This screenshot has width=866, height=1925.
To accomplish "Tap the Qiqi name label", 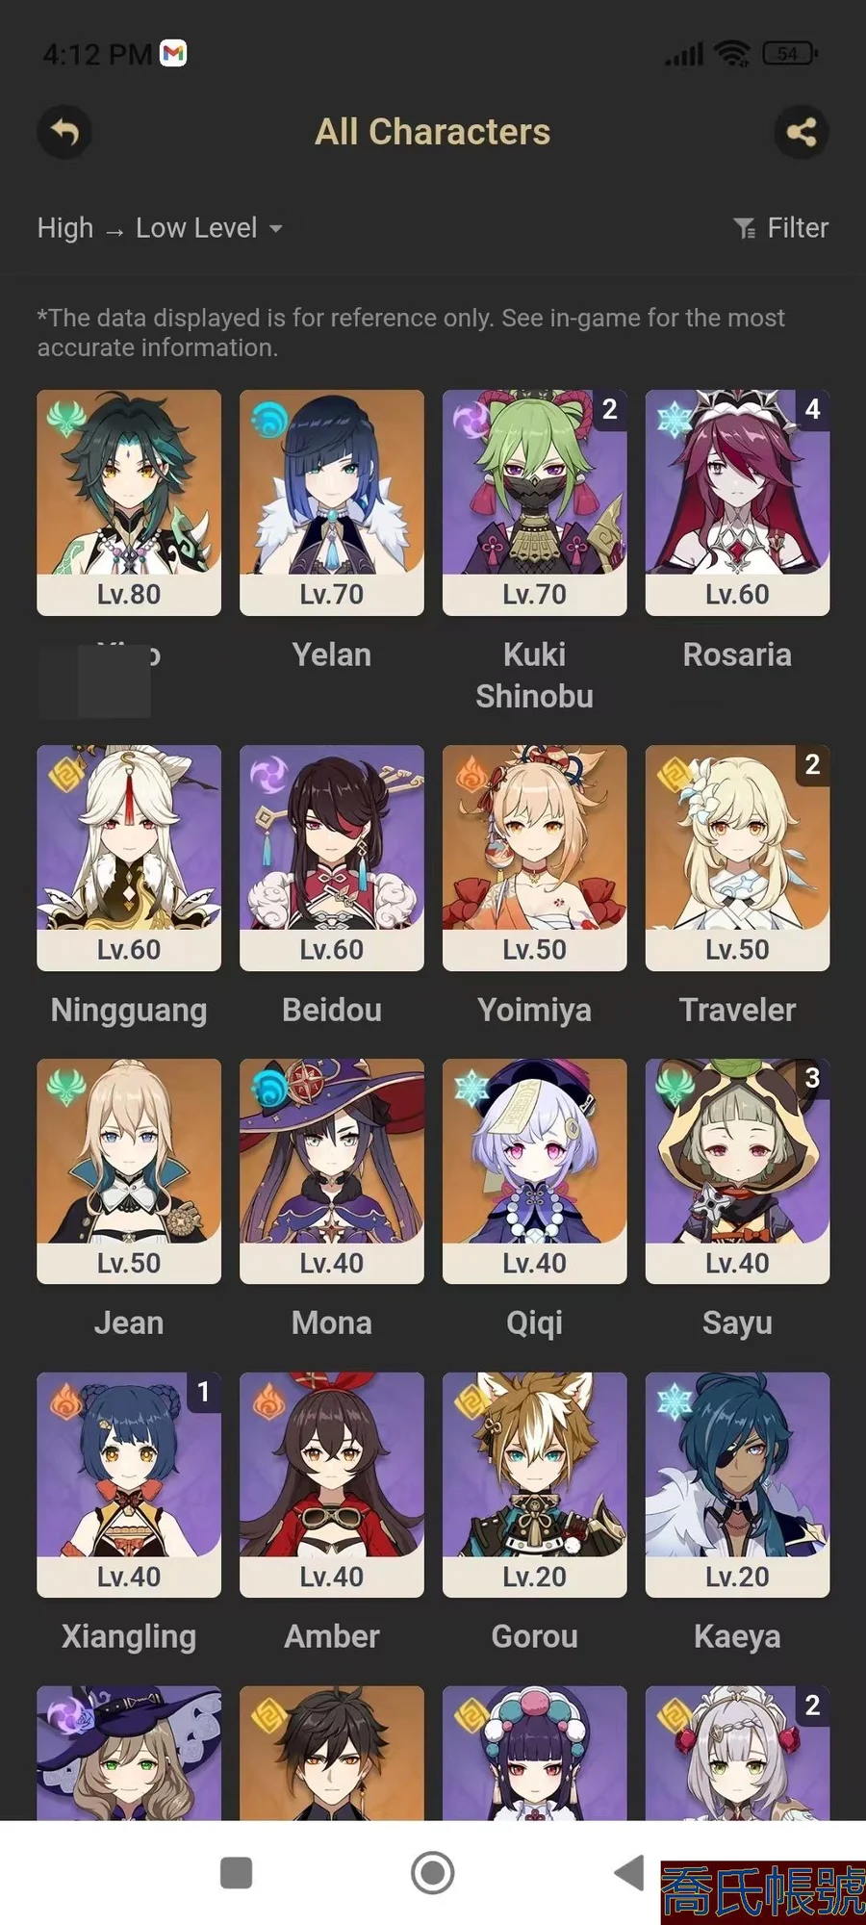I will [535, 1323].
